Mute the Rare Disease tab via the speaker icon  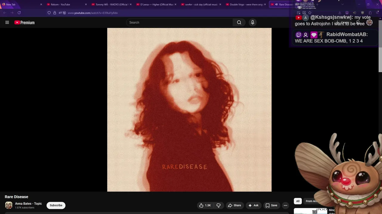[x=276, y=4]
